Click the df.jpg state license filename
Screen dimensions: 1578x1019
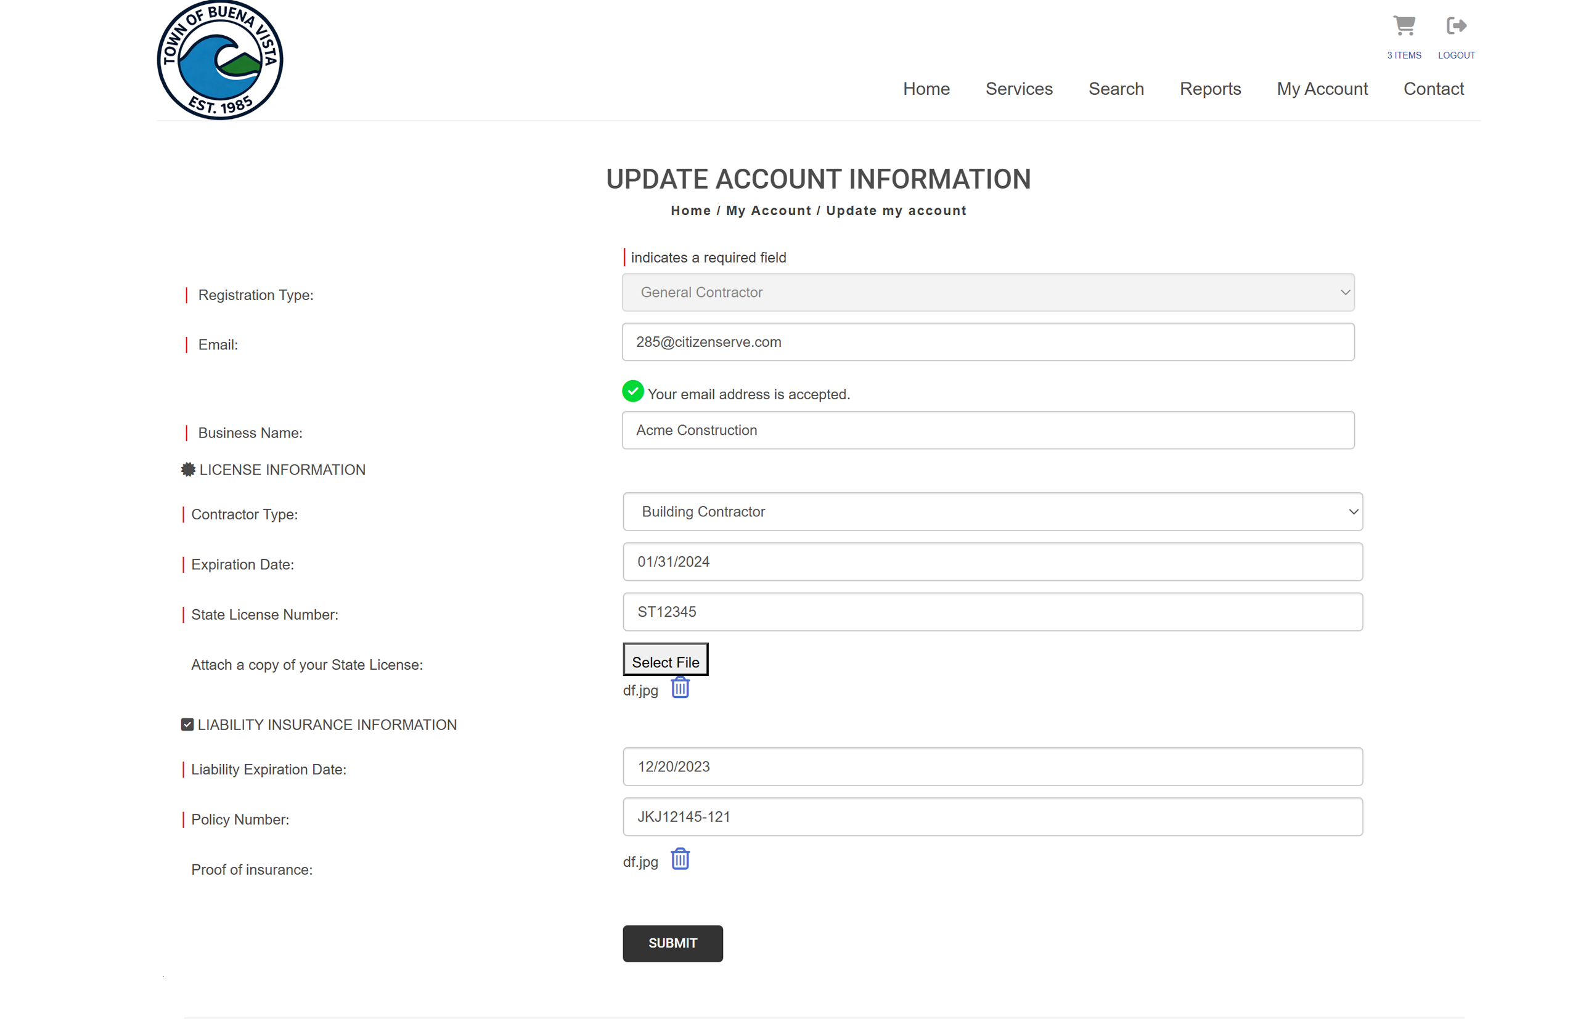[x=639, y=690]
